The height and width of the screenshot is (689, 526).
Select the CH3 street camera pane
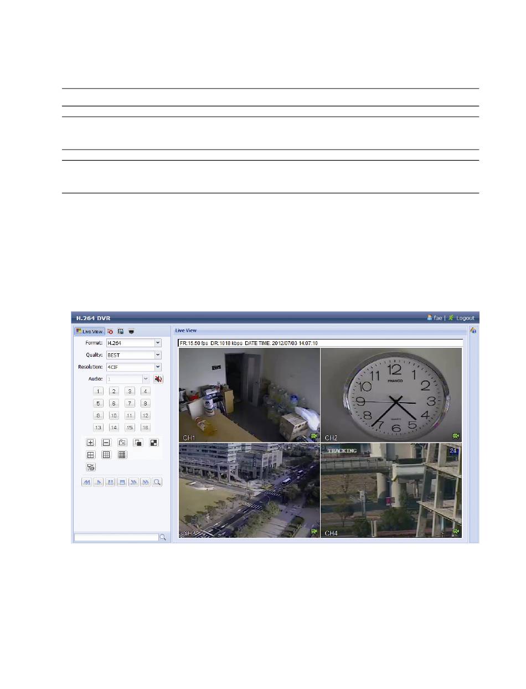(249, 490)
